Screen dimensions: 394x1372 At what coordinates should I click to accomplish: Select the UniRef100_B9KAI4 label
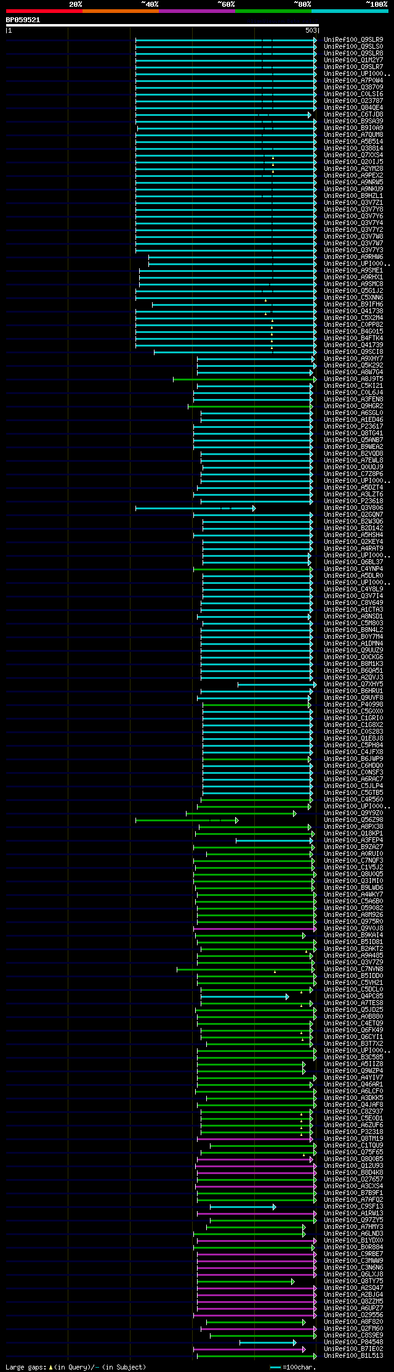pyautogui.click(x=353, y=935)
